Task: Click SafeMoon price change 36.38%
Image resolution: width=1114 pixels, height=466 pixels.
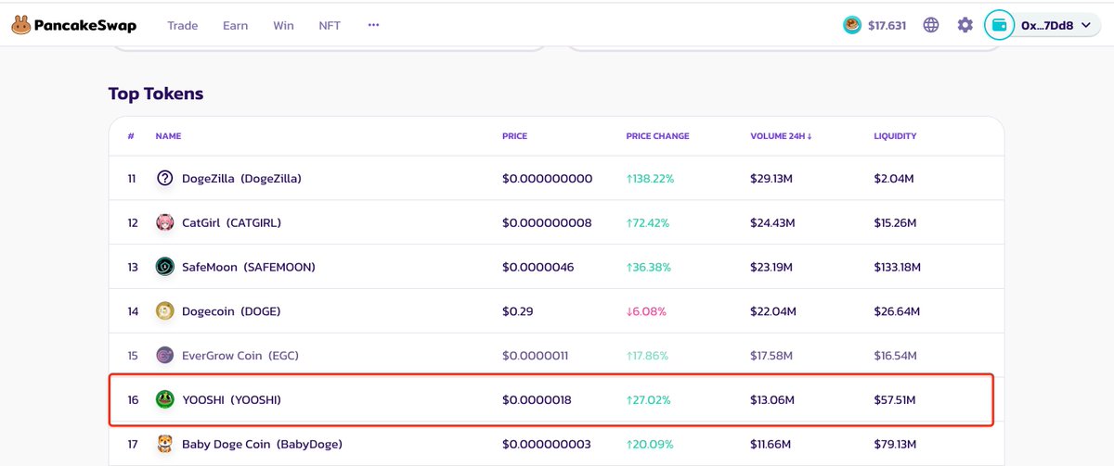Action: [x=648, y=267]
